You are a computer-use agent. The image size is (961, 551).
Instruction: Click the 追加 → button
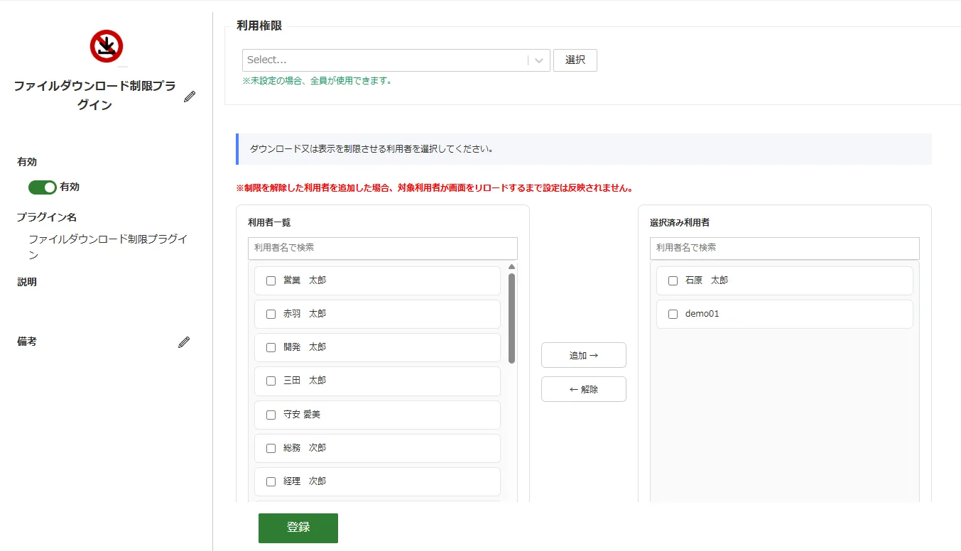(x=584, y=355)
